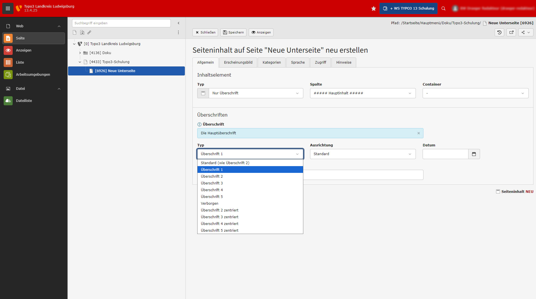
Task: Click the search magnifier in top bar
Action: (x=443, y=8)
